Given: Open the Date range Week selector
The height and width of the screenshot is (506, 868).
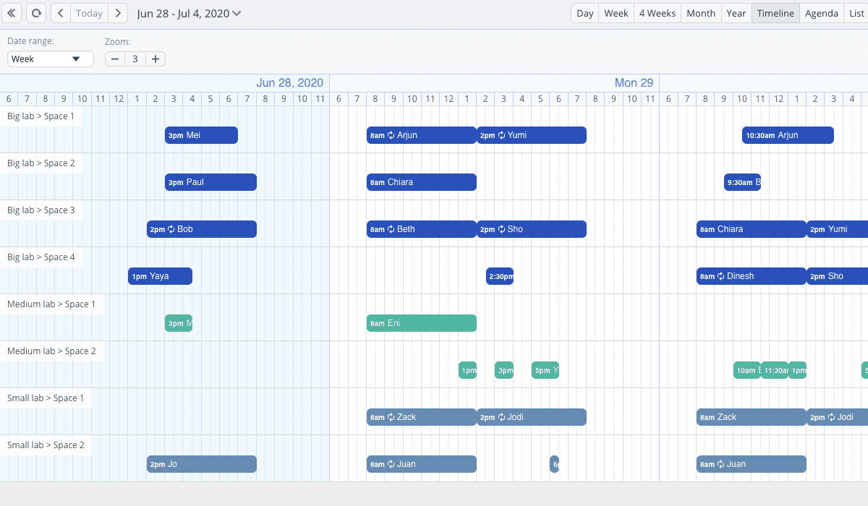Looking at the screenshot, I should [50, 59].
